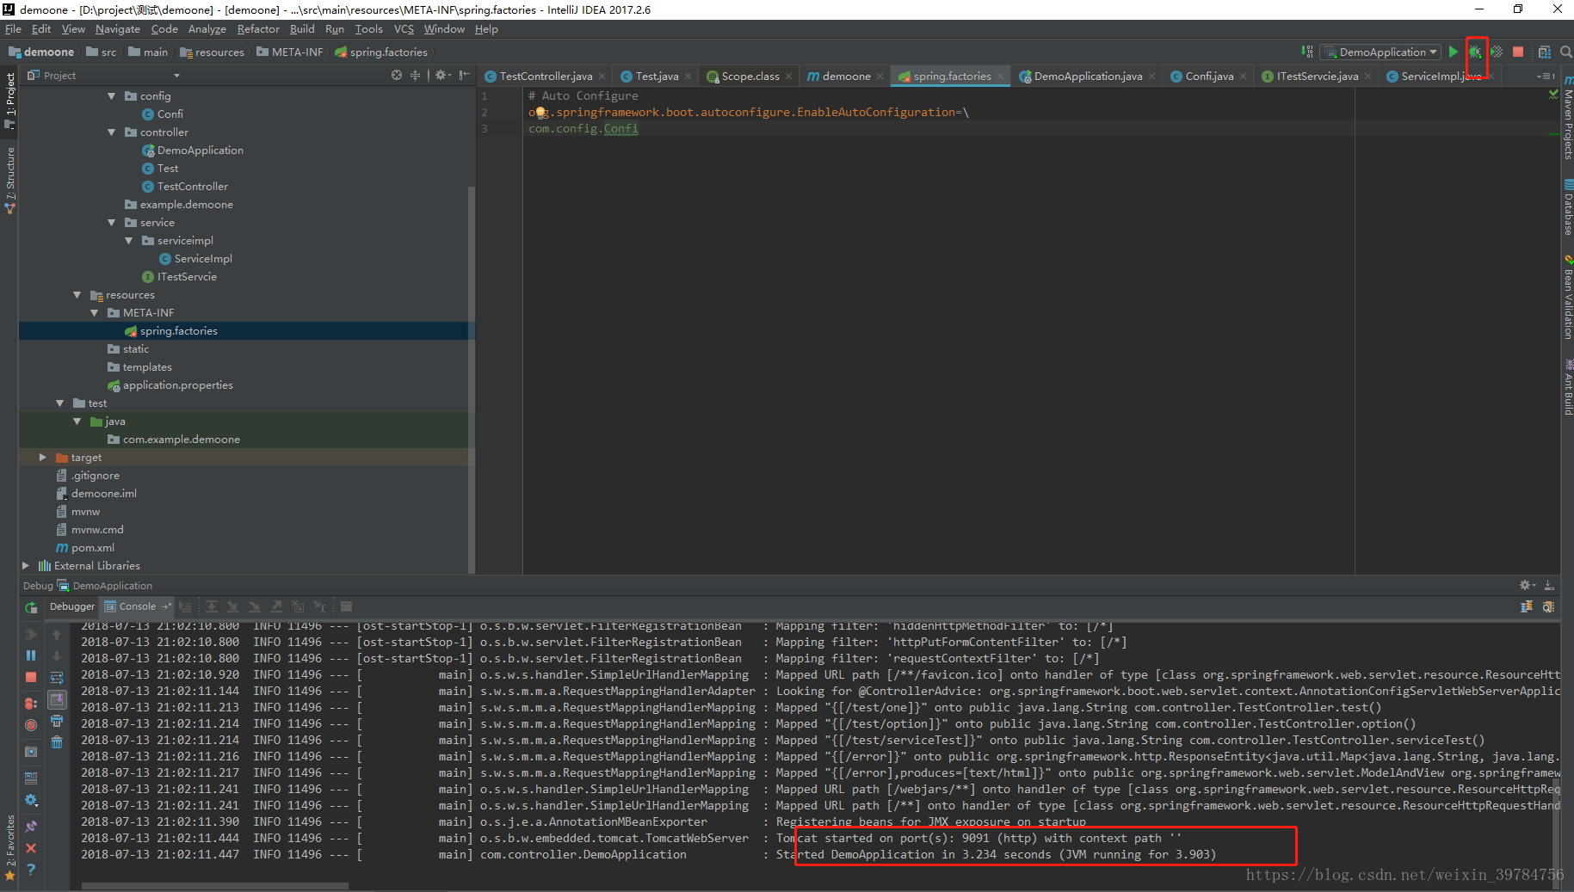The height and width of the screenshot is (892, 1574).
Task: Toggle pin tab in debug sidebar
Action: 31,826
